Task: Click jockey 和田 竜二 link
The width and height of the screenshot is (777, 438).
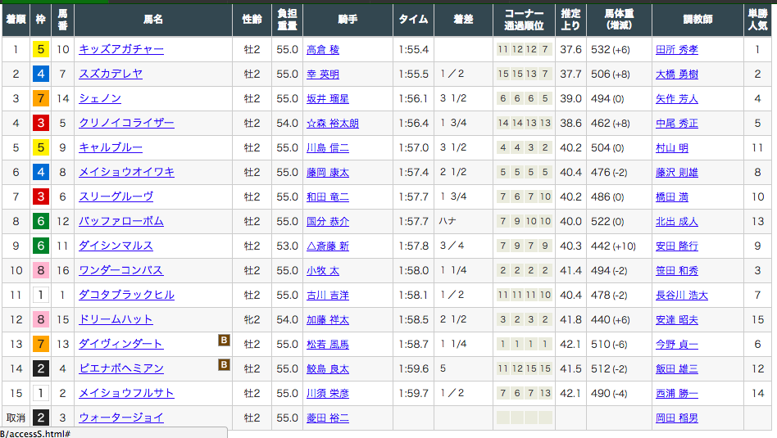Action: (x=328, y=197)
